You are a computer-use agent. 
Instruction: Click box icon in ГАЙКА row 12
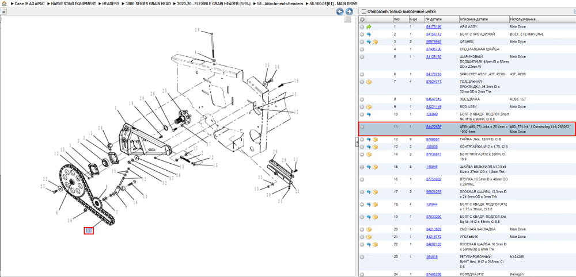tap(375, 140)
